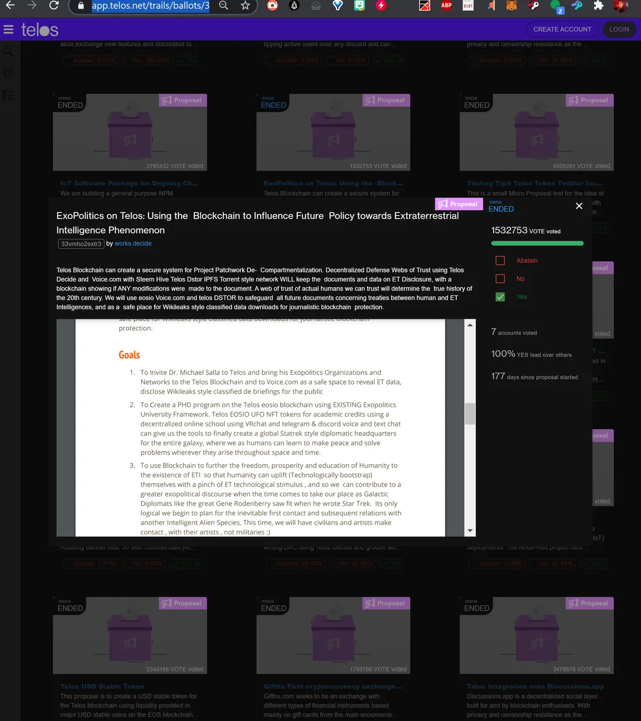The width and height of the screenshot is (641, 721).
Task: Click ENDED status label in dialog
Action: [501, 209]
